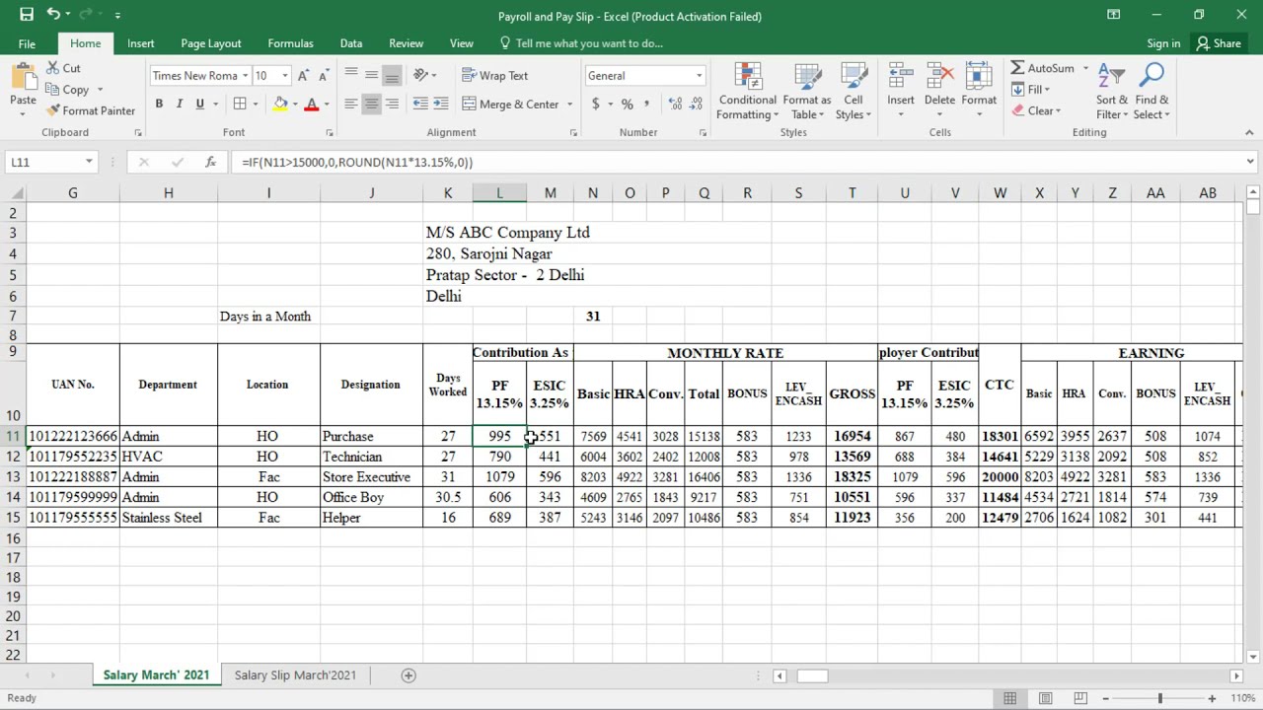
Task: Open the Fill dropdown
Action: (1031, 90)
